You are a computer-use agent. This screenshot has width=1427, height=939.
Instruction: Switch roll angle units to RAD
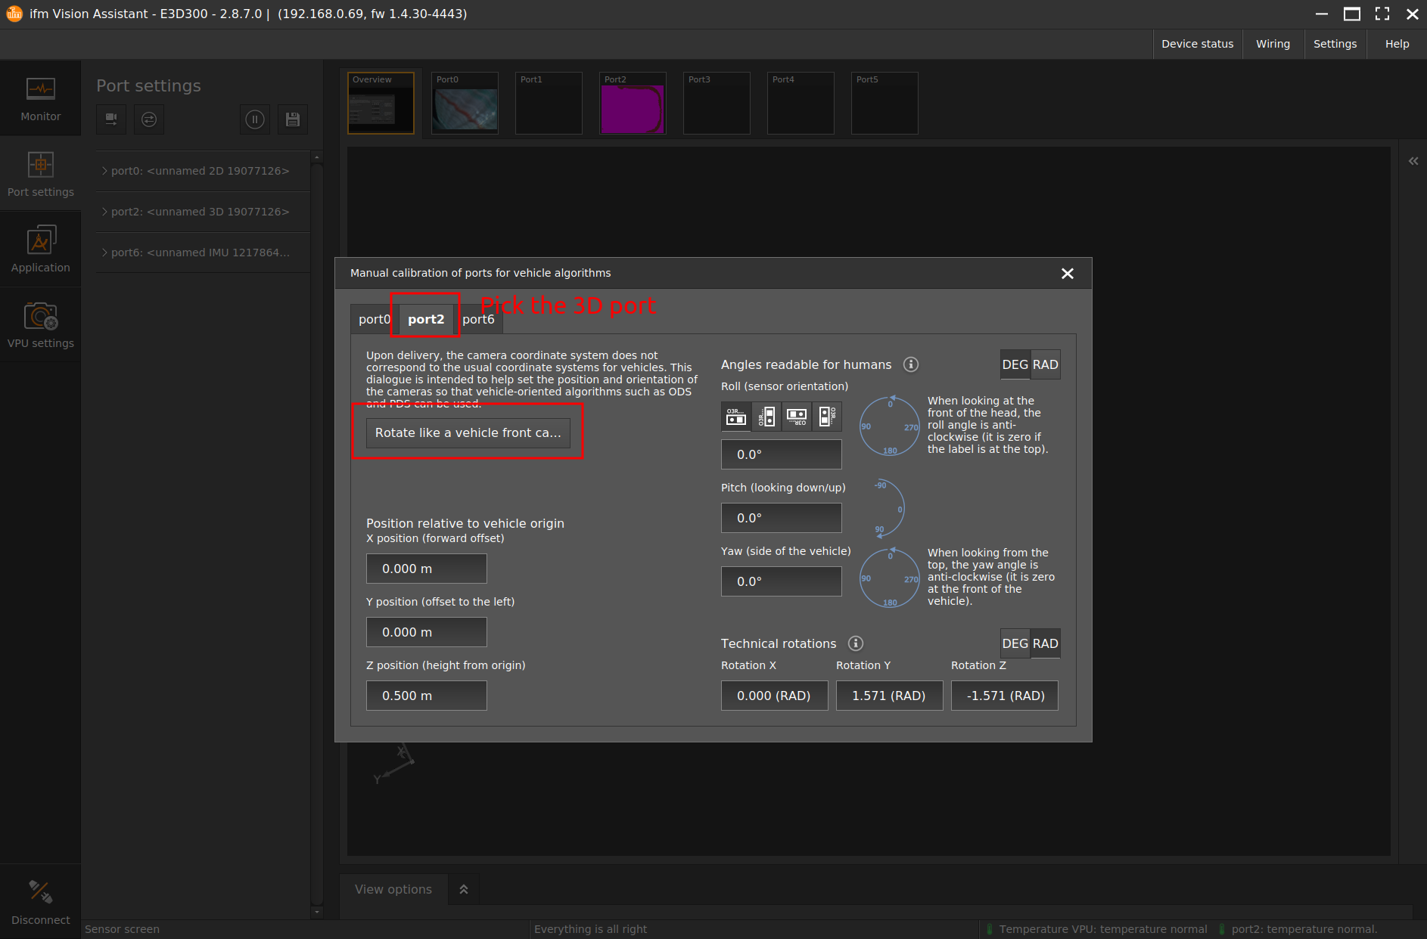coord(1046,364)
